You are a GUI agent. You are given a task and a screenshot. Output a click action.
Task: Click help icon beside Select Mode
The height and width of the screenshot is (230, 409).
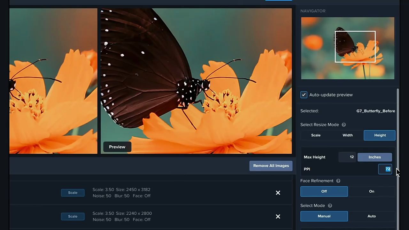[330, 206]
